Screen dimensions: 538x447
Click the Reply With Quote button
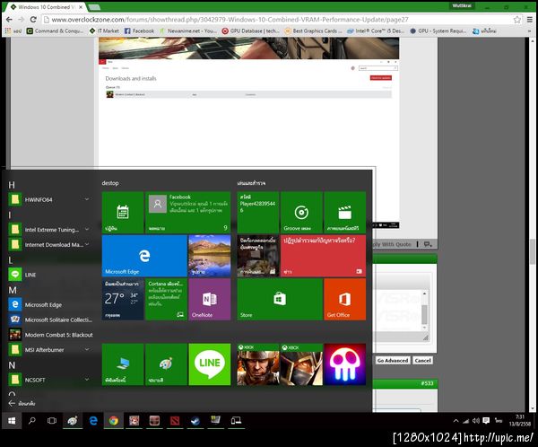click(x=393, y=244)
